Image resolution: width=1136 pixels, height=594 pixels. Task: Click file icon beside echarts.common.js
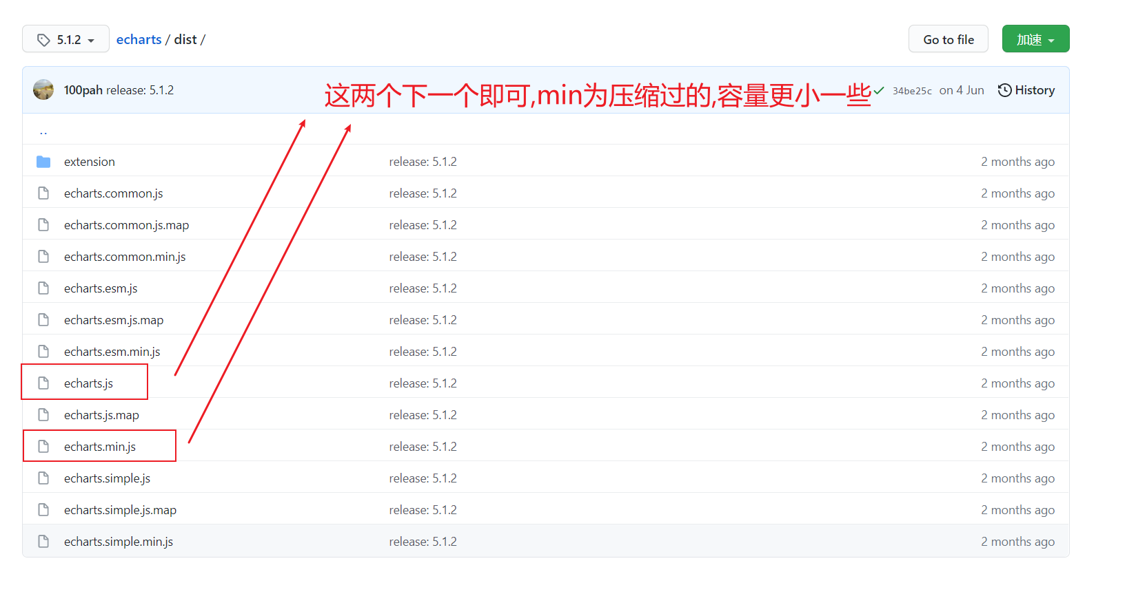point(43,193)
